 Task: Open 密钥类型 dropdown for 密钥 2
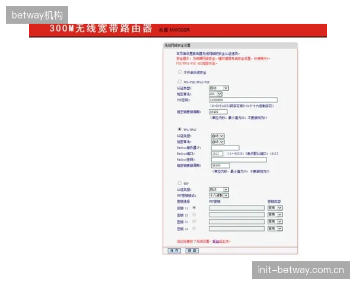[275, 214]
